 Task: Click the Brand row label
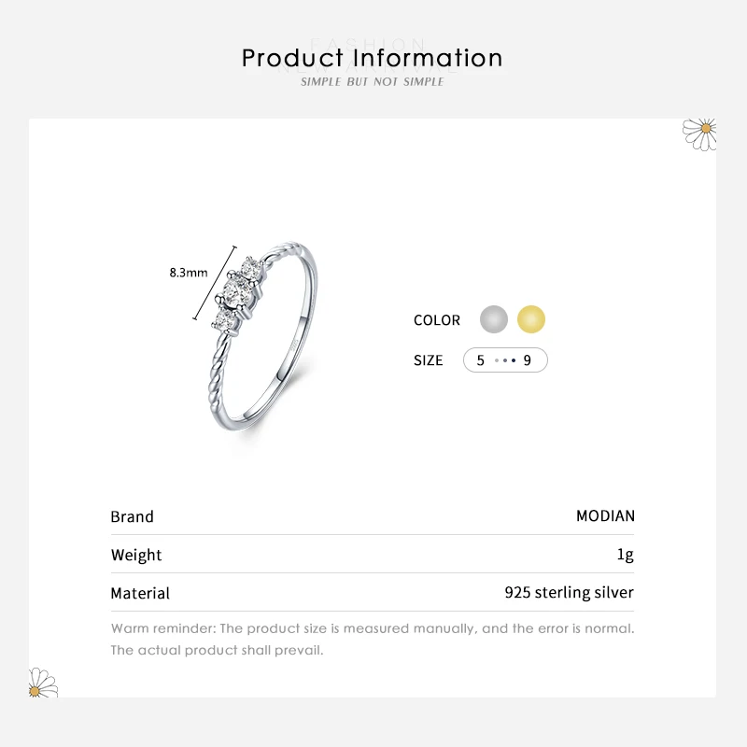(x=132, y=516)
